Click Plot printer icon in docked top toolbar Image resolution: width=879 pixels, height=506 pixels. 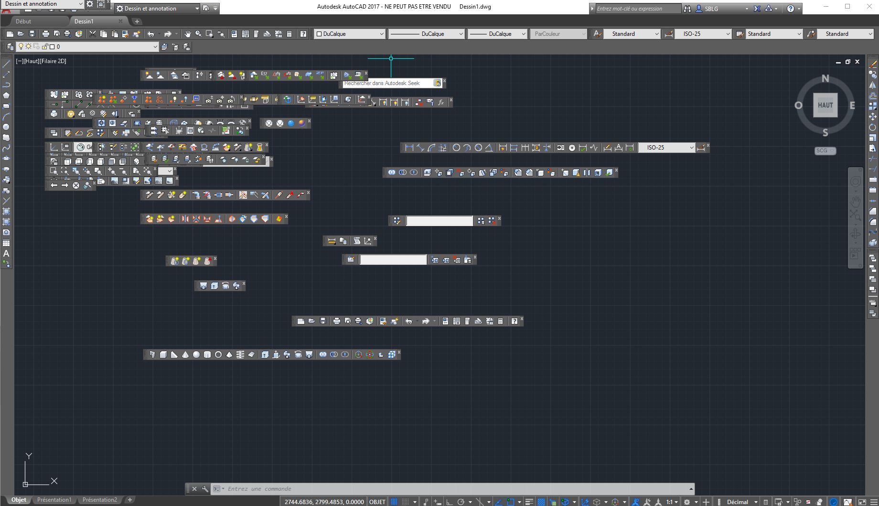click(x=46, y=34)
